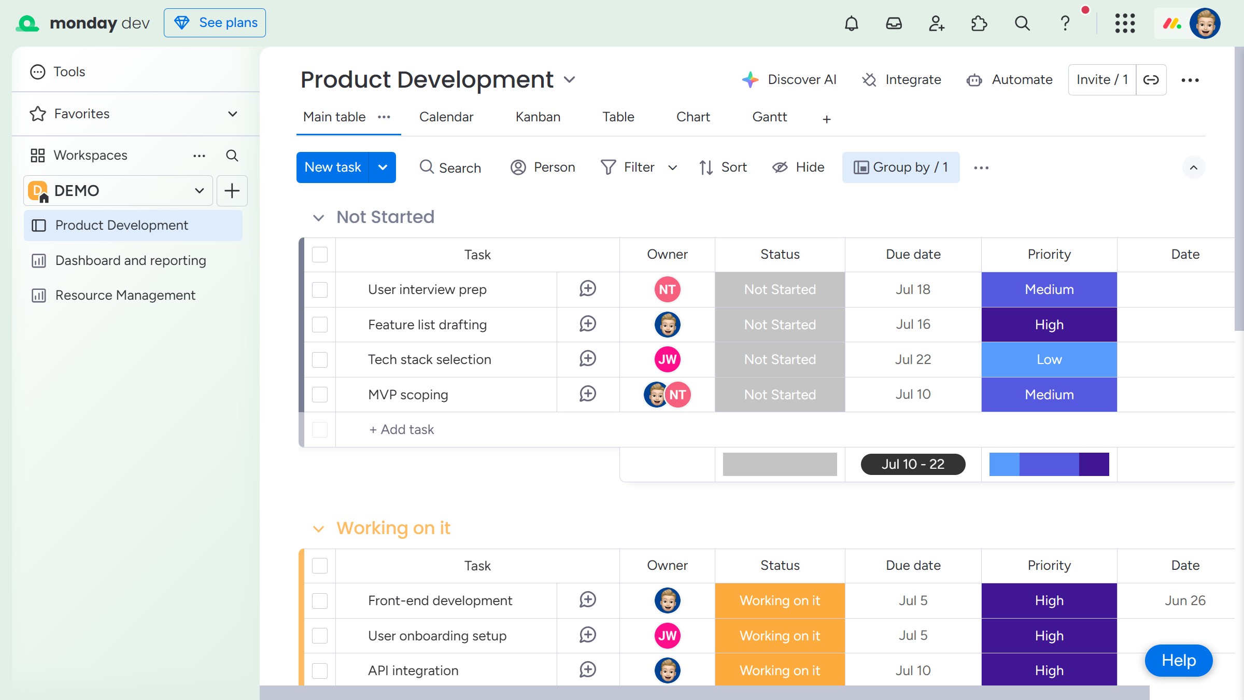Open the Automate button
The width and height of the screenshot is (1244, 700).
tap(1009, 80)
